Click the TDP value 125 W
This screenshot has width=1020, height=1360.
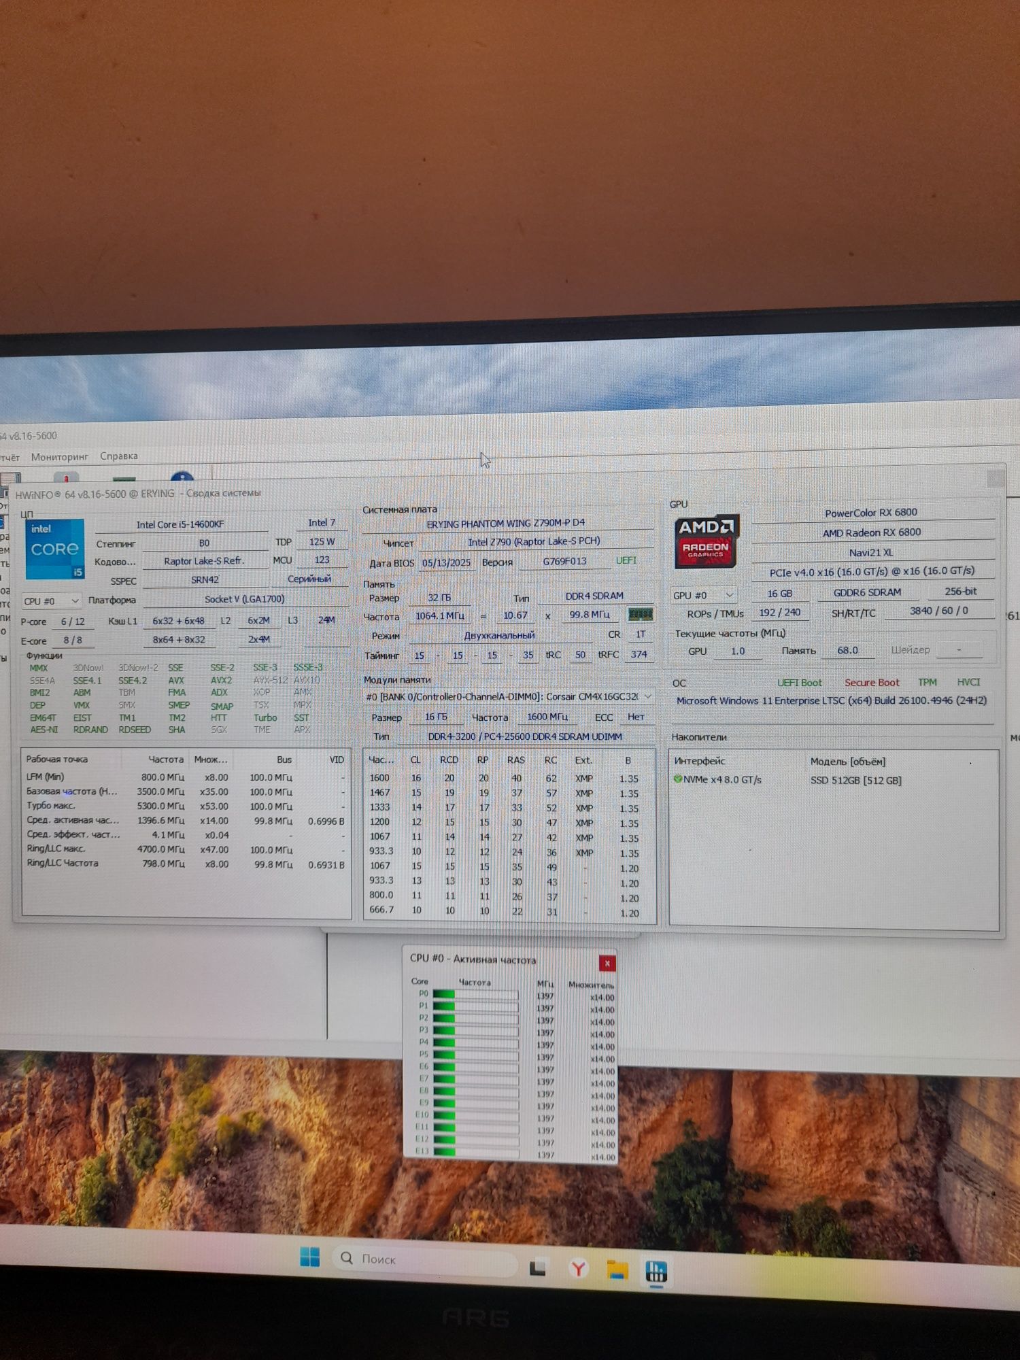coord(322,542)
